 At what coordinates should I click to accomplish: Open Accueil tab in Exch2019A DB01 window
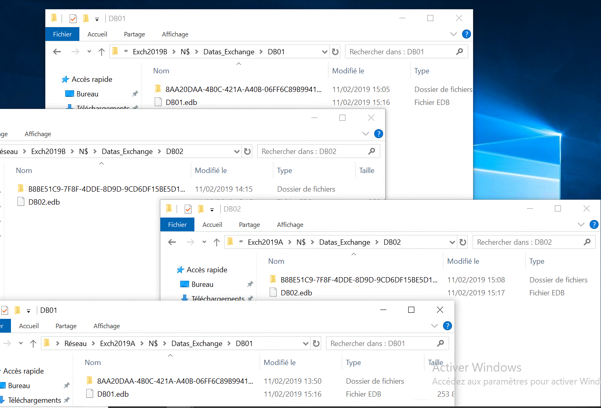(x=29, y=326)
